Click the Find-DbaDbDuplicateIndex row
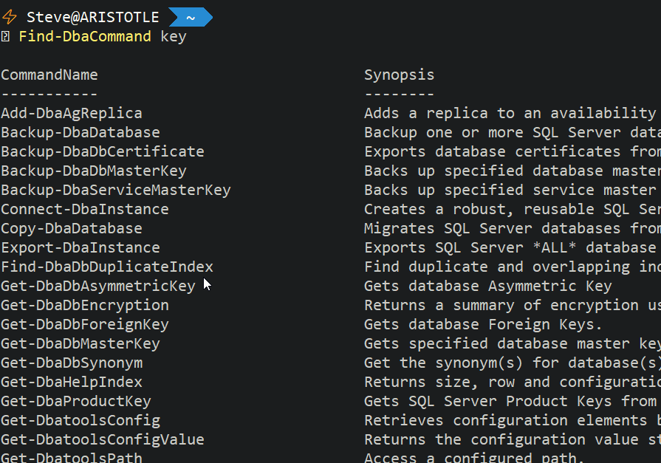 [107, 267]
